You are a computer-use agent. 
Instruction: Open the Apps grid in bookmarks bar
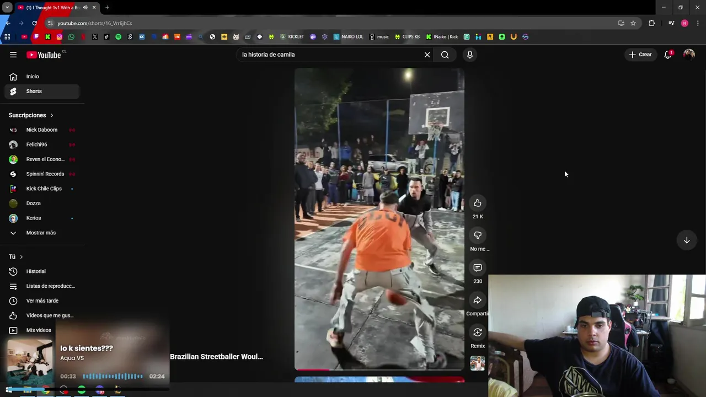coord(7,37)
